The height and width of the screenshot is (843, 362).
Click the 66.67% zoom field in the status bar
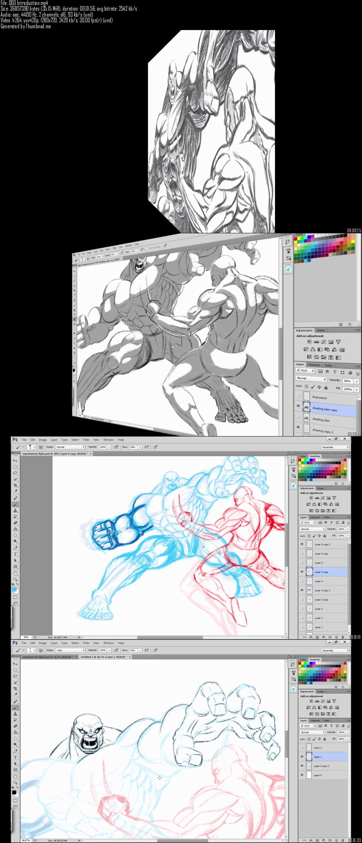[26, 840]
